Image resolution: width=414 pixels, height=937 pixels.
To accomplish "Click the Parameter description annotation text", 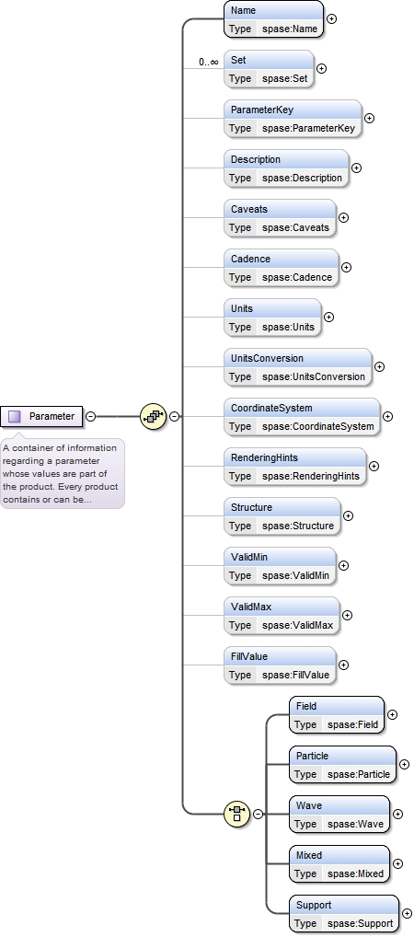I will click(x=63, y=473).
